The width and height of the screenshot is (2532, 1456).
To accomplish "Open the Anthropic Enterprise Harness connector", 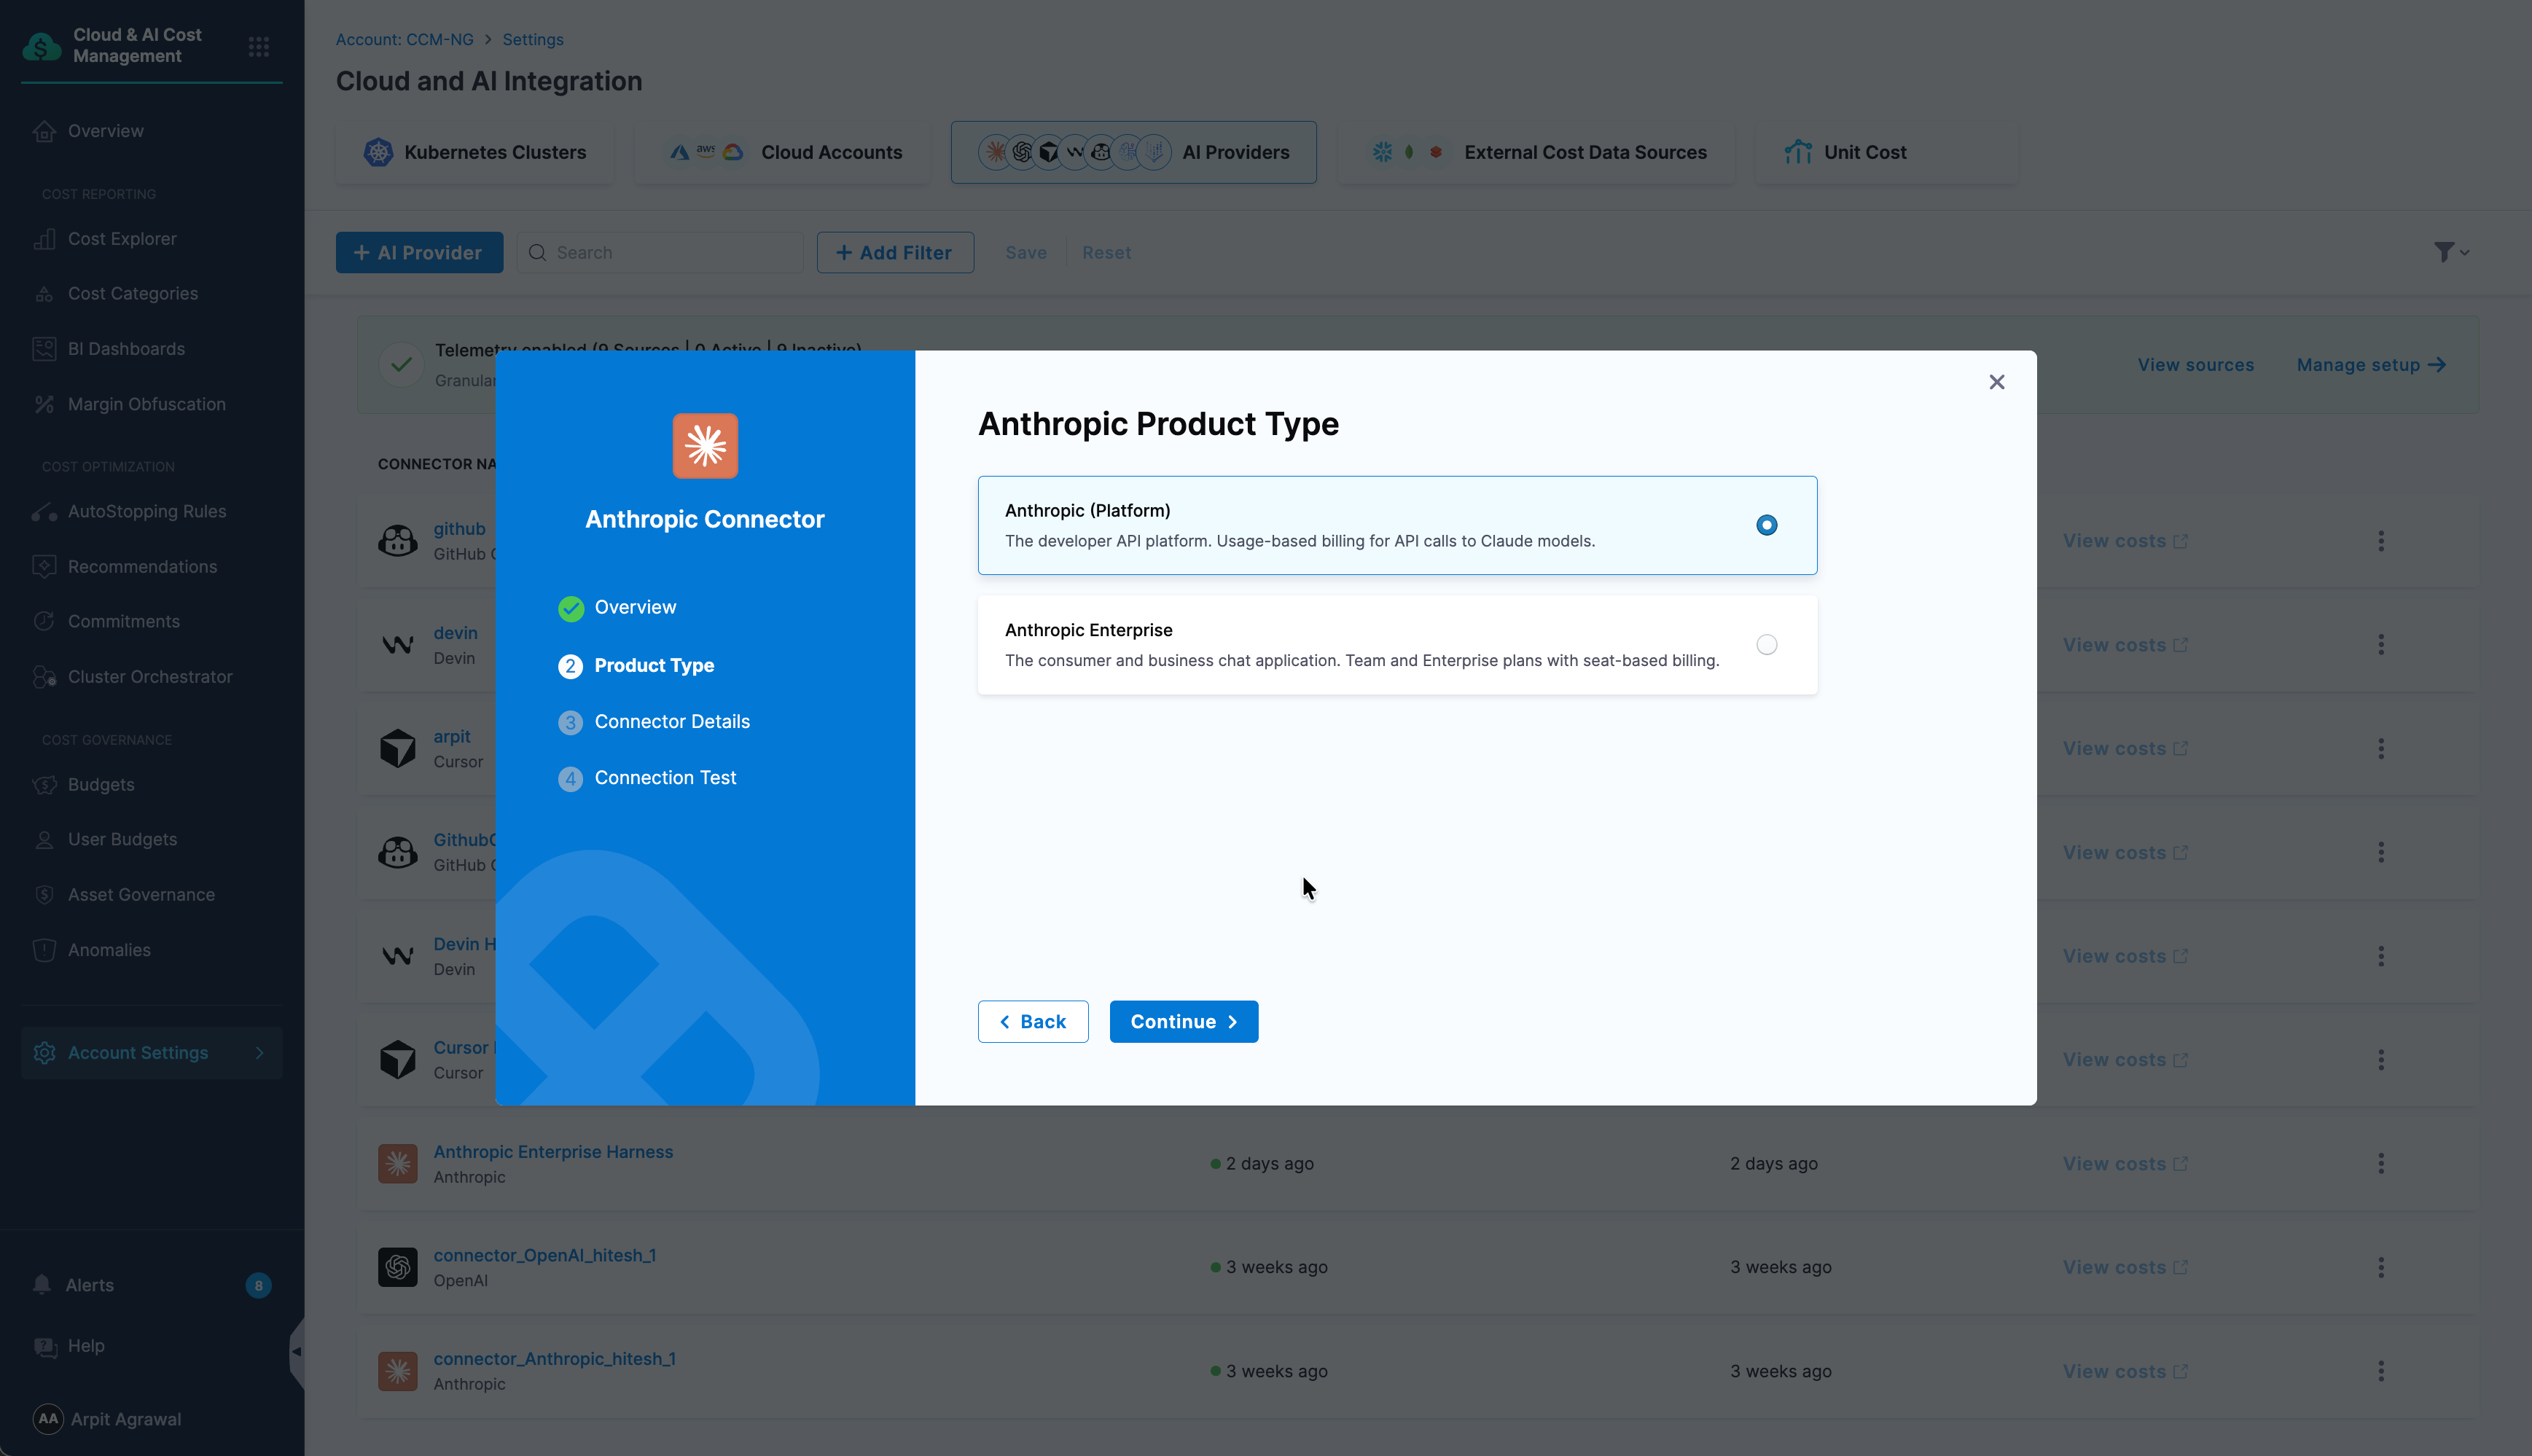I will pyautogui.click(x=553, y=1151).
